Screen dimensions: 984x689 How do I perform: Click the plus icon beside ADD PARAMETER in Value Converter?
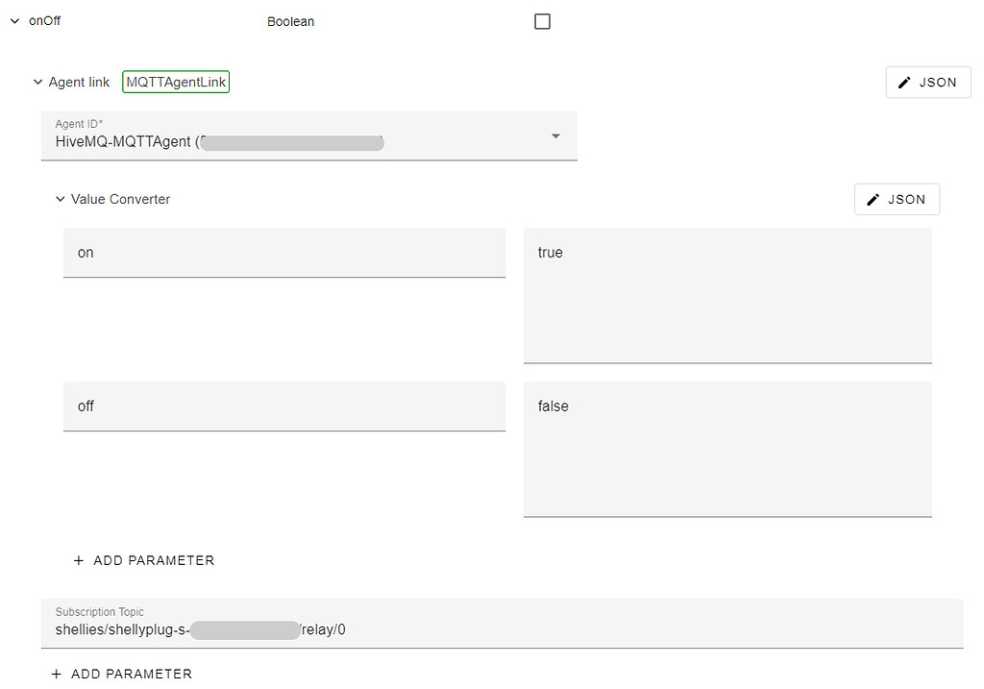[x=77, y=560]
